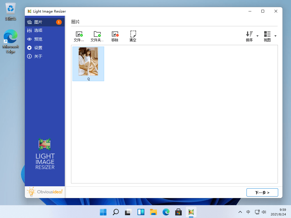Open Microsoft Store from the taskbar
This screenshot has height=218, width=291.
click(178, 212)
